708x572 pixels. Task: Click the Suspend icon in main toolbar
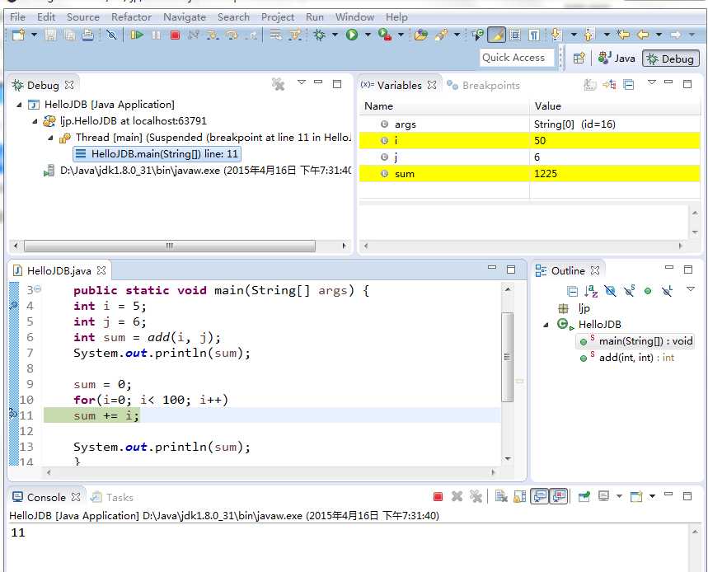[157, 35]
